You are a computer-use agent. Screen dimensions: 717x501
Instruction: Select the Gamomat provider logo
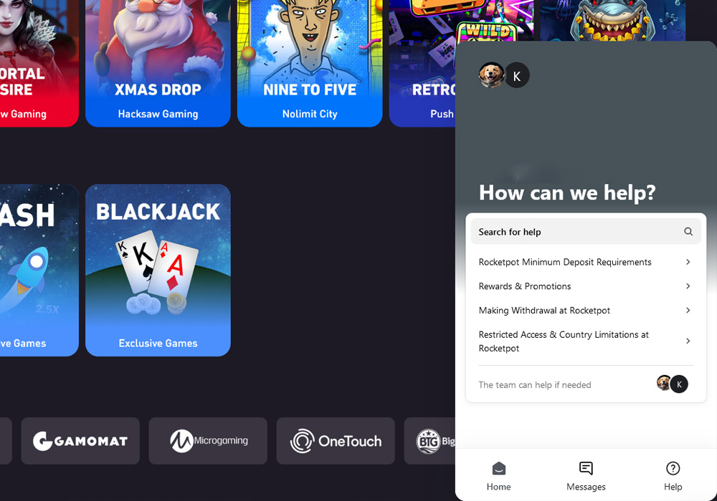pyautogui.click(x=80, y=441)
